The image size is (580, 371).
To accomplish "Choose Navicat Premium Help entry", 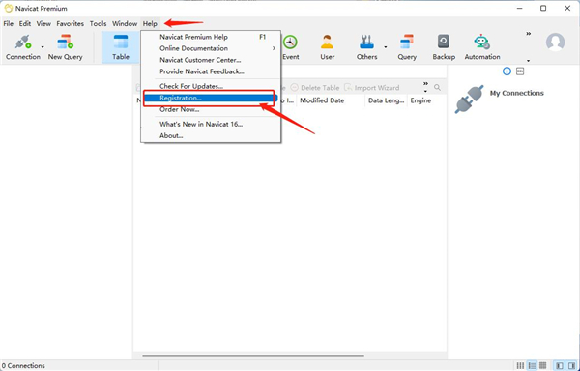I will tap(211, 37).
